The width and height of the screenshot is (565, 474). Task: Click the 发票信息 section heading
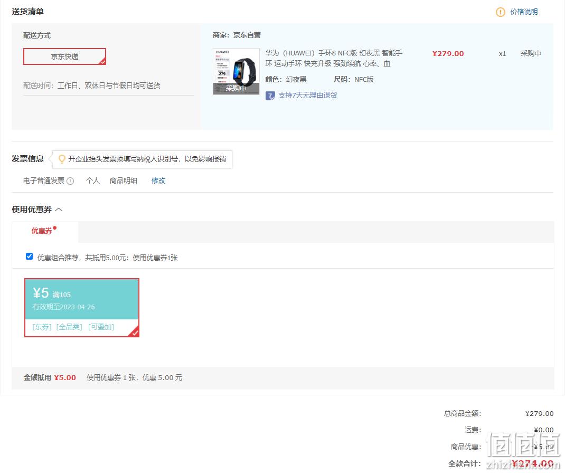coord(28,159)
